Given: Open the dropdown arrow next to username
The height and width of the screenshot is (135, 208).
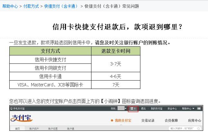Looking at the screenshot, I should tap(126, 109).
